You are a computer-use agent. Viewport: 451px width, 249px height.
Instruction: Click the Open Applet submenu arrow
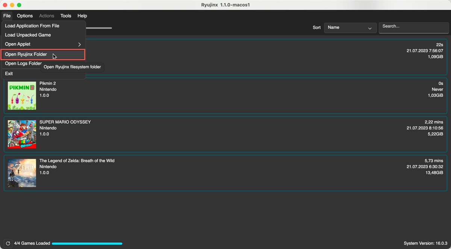coord(79,44)
